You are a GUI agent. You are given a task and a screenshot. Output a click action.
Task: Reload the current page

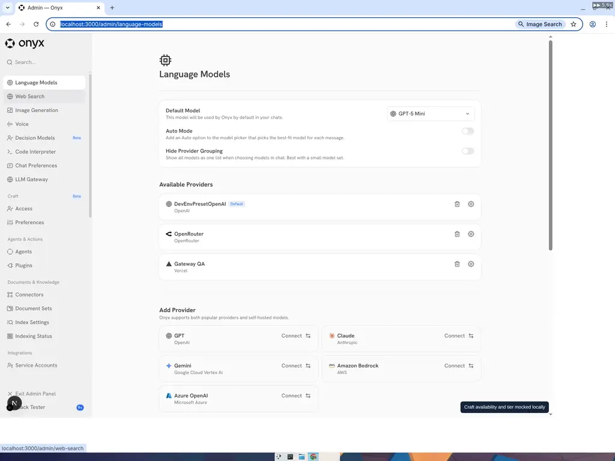pyautogui.click(x=36, y=24)
